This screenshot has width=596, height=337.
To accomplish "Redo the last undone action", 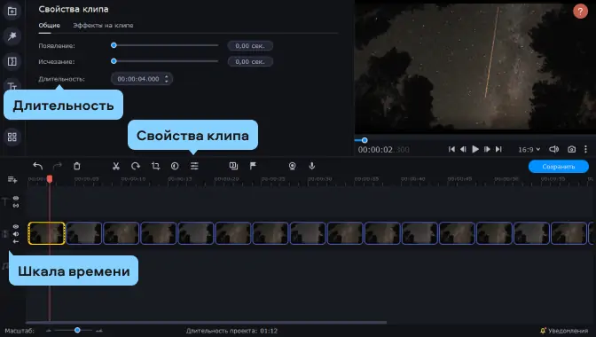I will 58,166.
